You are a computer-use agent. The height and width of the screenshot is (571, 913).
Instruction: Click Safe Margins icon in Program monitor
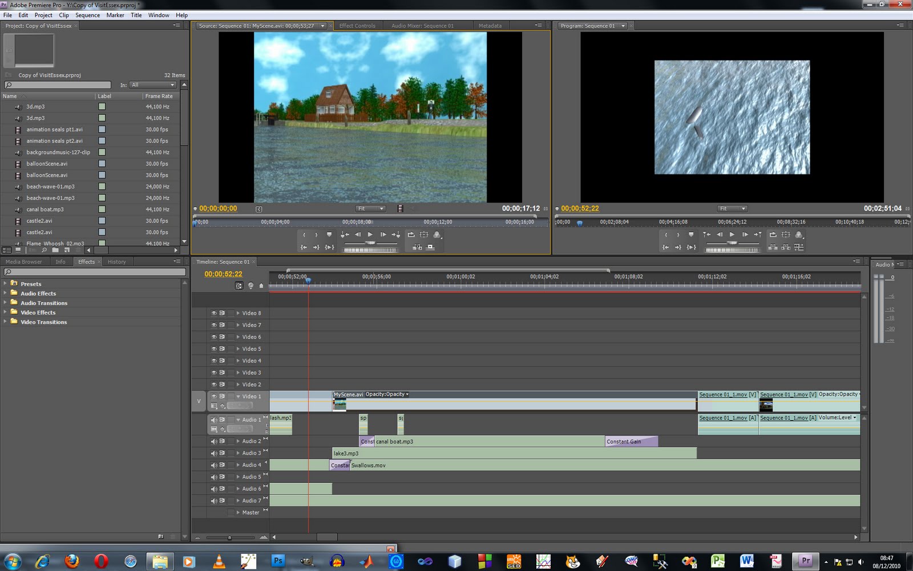786,235
